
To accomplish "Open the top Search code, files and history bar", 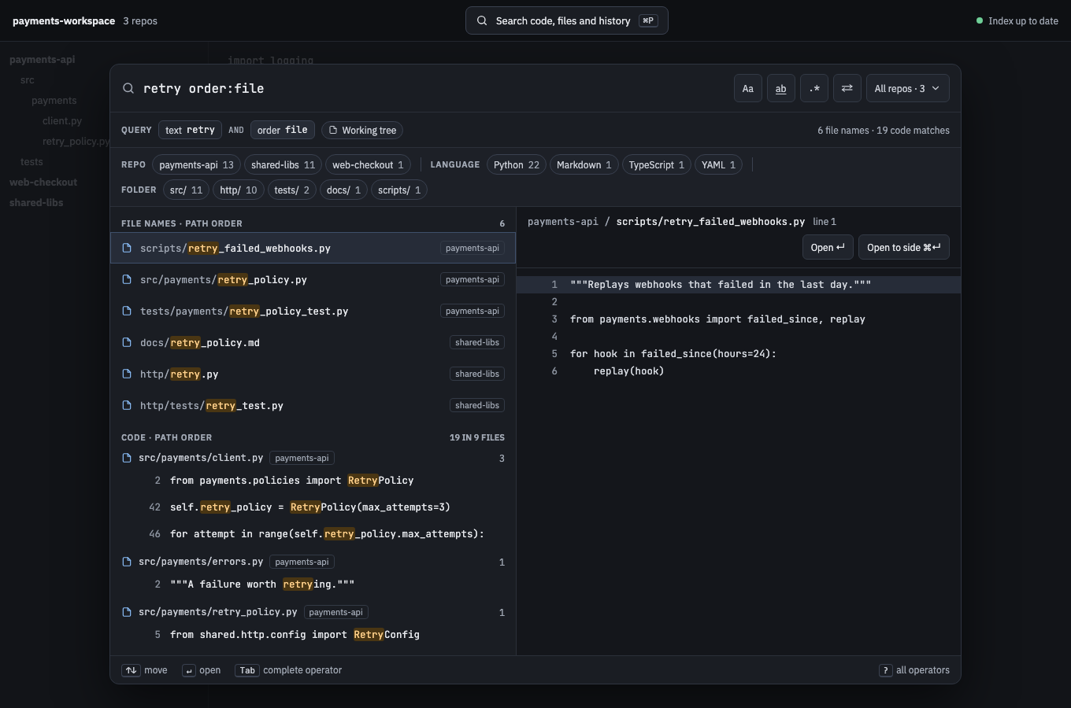I will tap(567, 21).
